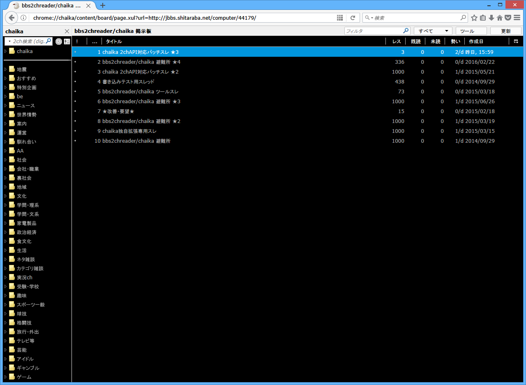Open the history clock icon in the sidebar
Image resolution: width=526 pixels, height=385 pixels.
point(59,41)
